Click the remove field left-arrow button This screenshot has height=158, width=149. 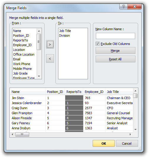click(50, 59)
